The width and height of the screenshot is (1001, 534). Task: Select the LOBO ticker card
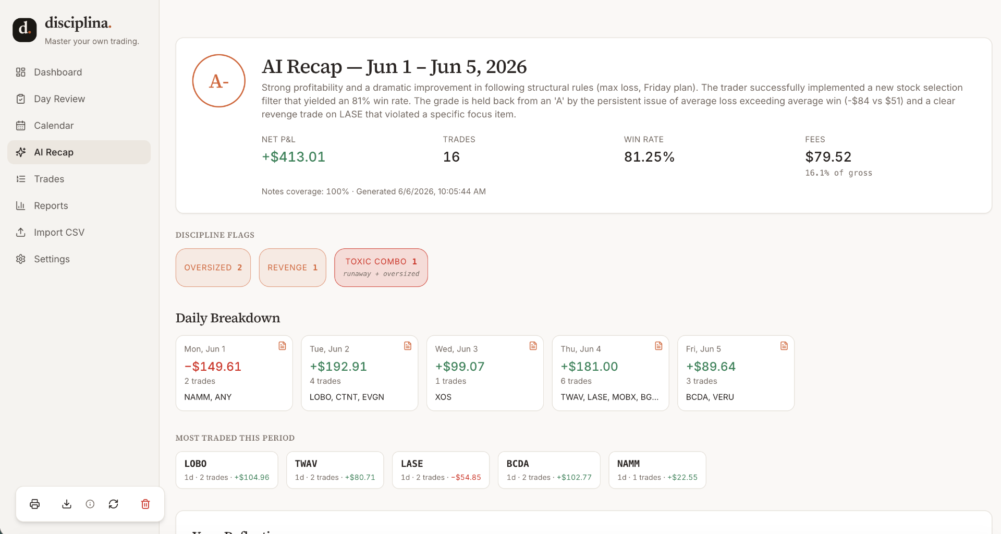tap(227, 470)
